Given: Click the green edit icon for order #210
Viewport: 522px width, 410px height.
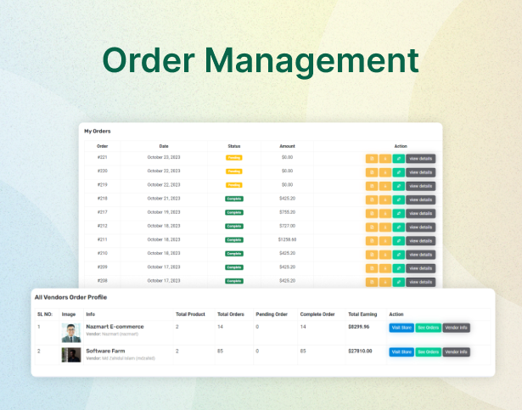Looking at the screenshot, I should (398, 253).
